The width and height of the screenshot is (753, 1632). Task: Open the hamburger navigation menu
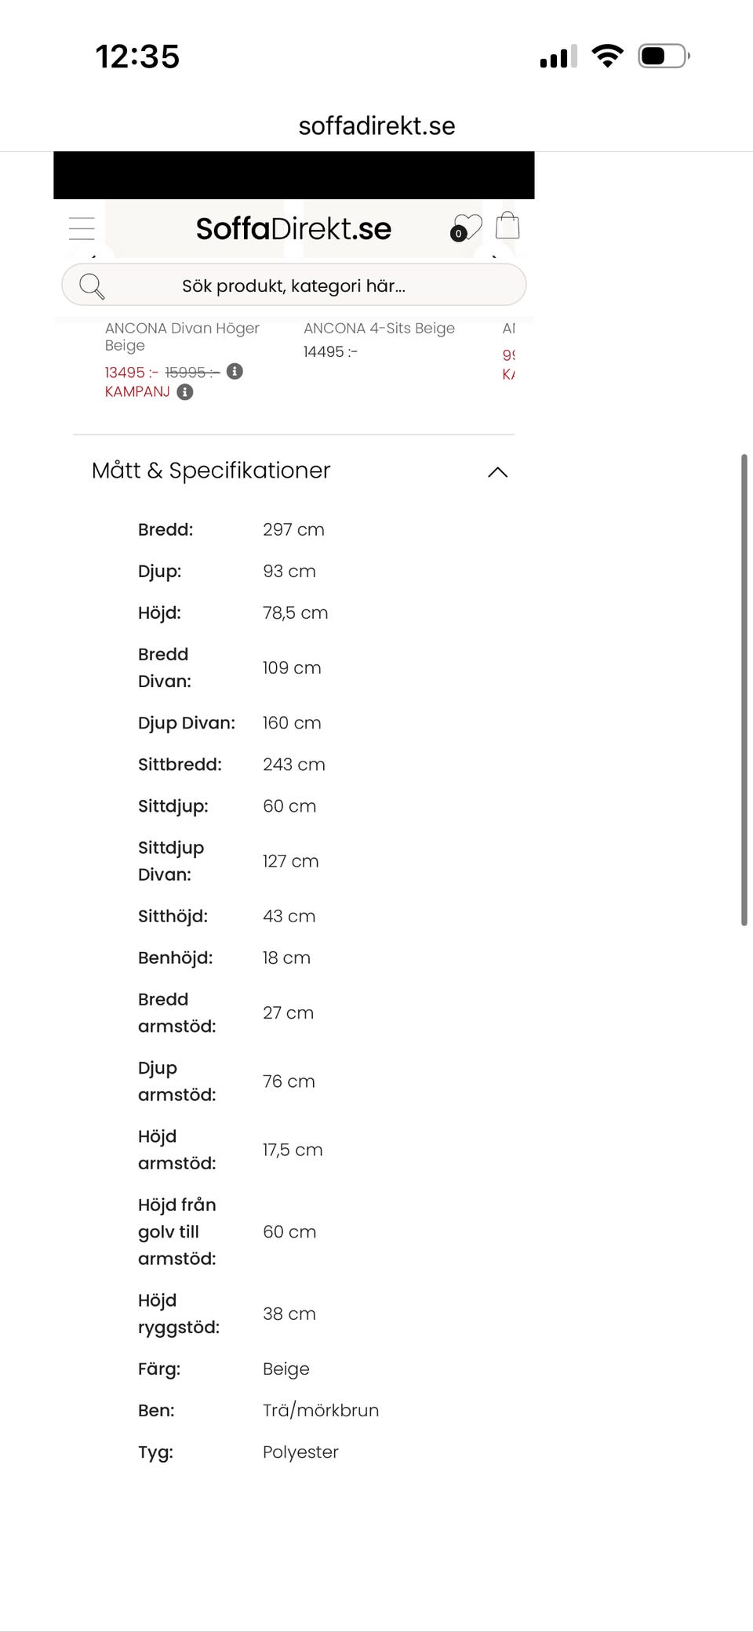(82, 228)
